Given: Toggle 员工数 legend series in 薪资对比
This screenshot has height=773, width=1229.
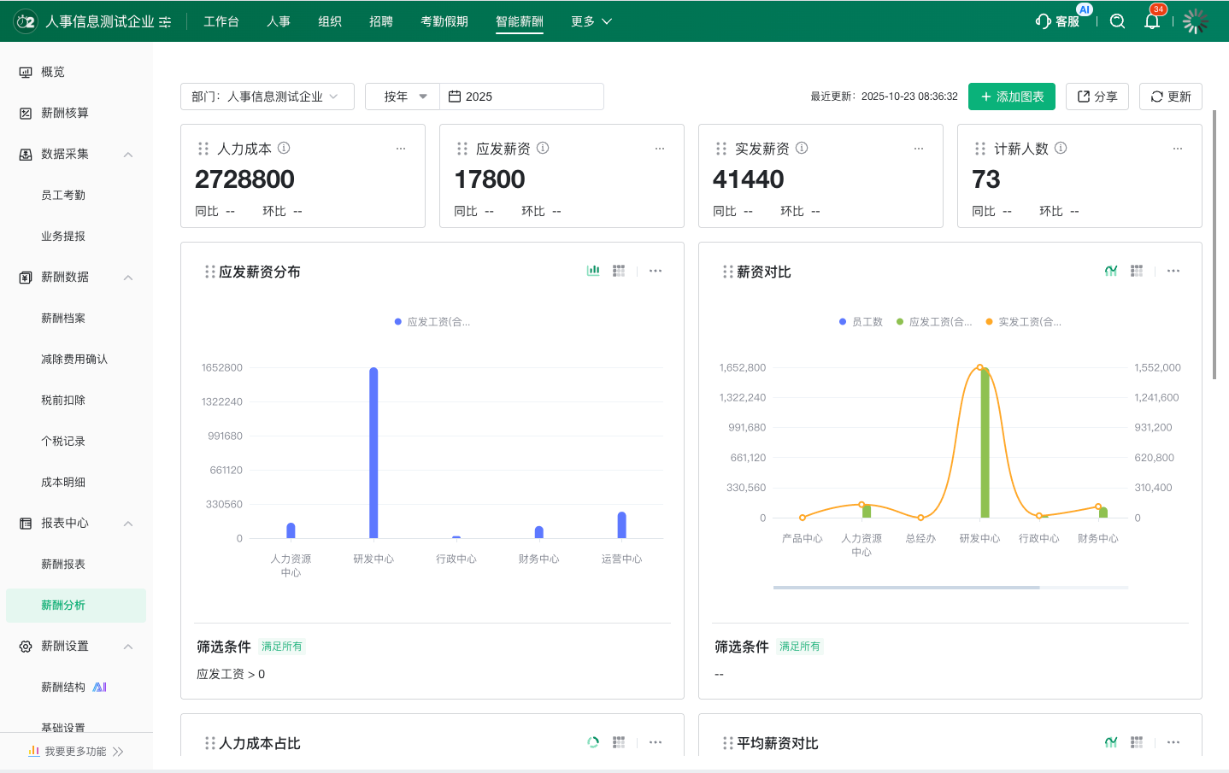Looking at the screenshot, I should 861,322.
